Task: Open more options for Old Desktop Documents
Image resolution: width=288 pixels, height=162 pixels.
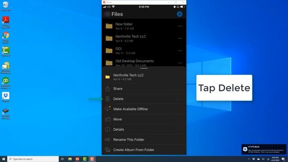Action: click(180, 63)
